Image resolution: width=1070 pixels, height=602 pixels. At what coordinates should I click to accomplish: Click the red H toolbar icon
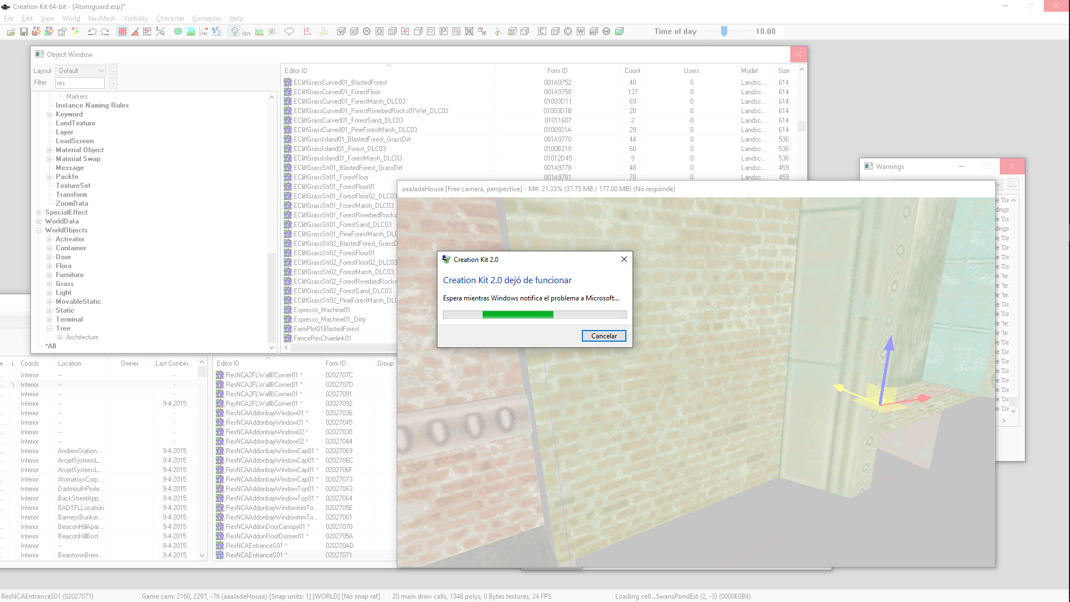point(405,32)
